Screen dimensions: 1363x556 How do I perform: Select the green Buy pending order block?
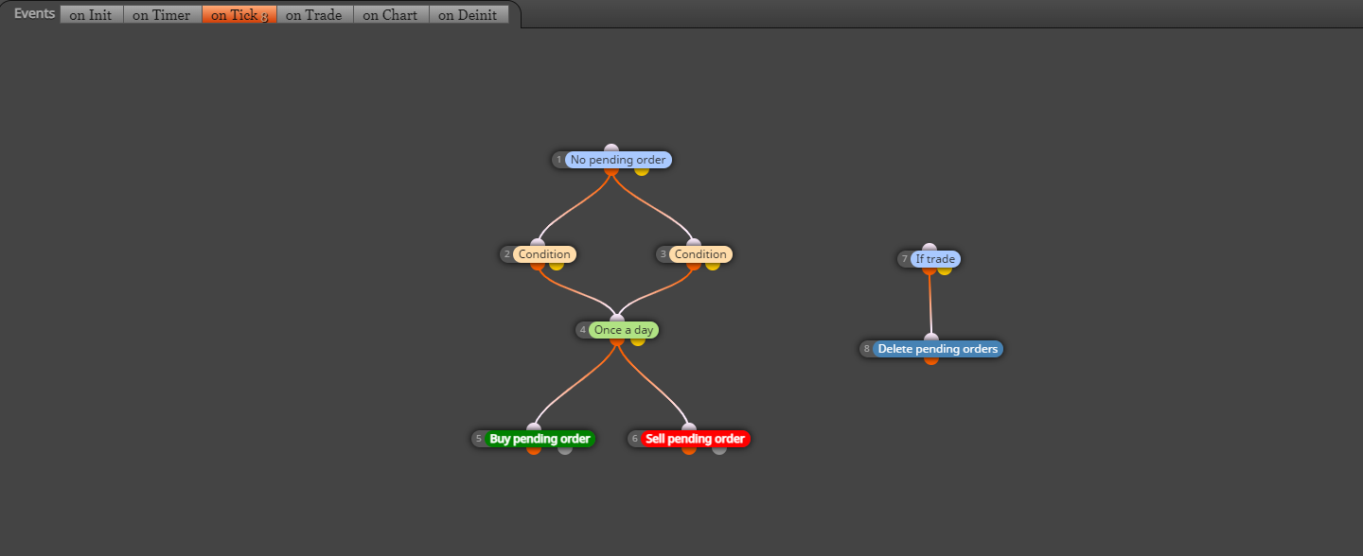click(x=540, y=439)
